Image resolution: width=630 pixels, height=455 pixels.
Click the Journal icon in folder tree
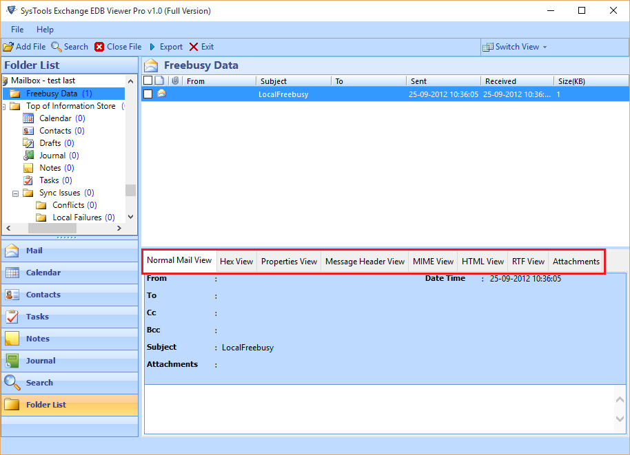28,156
